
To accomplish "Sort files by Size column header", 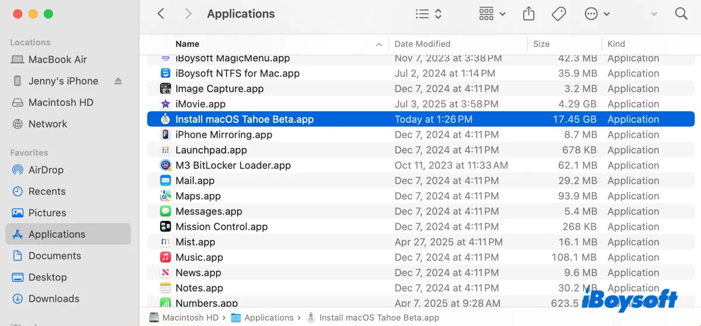I will pos(541,44).
